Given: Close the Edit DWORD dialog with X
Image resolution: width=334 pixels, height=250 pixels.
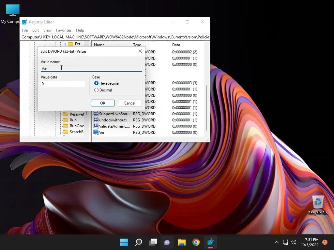Looking at the screenshot, I should click(x=140, y=51).
